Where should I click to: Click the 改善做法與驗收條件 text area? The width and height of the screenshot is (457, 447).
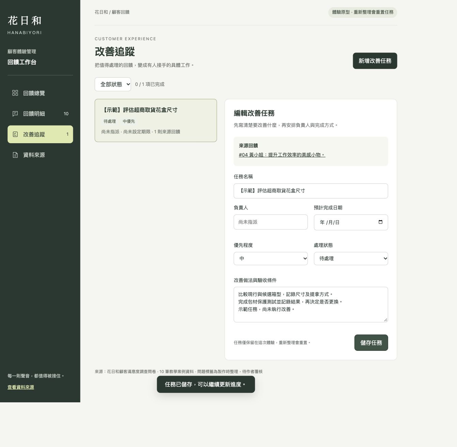(311, 304)
